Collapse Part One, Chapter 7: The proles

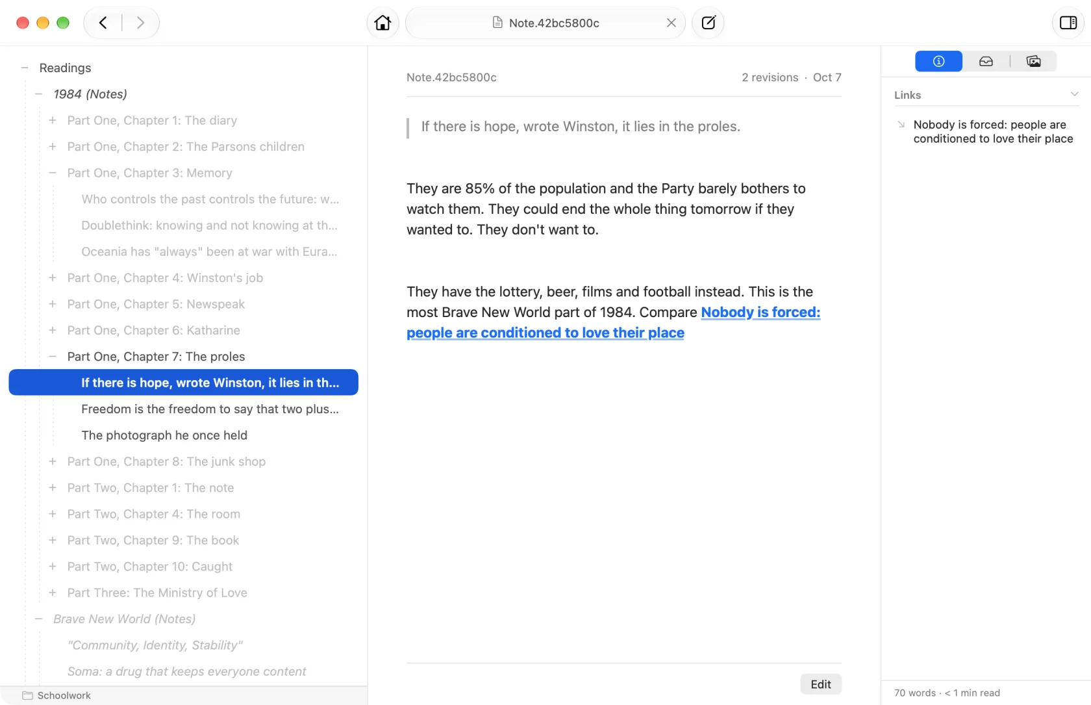coord(53,357)
